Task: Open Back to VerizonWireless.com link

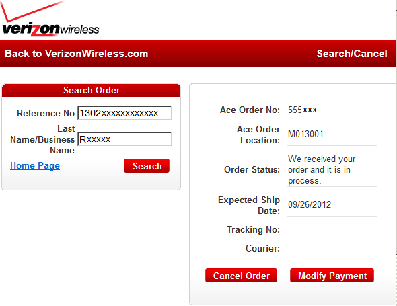Action: [76, 54]
